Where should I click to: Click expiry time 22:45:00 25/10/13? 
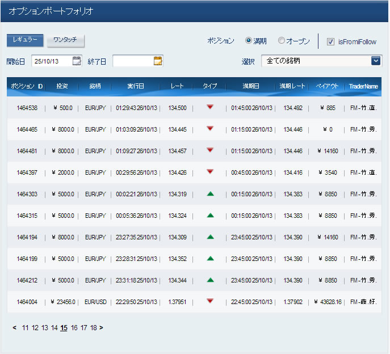(x=251, y=302)
